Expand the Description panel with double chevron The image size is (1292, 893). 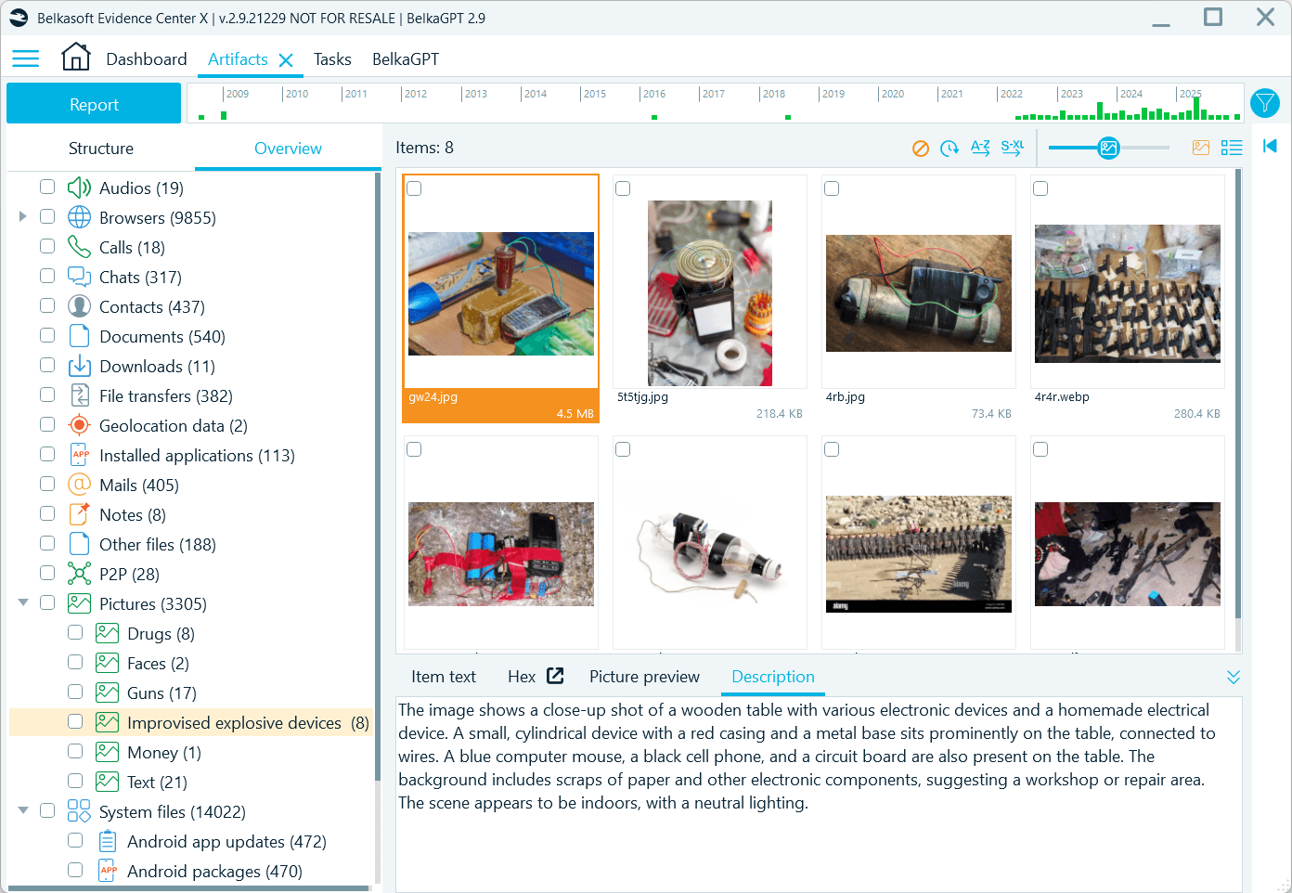coord(1234,677)
